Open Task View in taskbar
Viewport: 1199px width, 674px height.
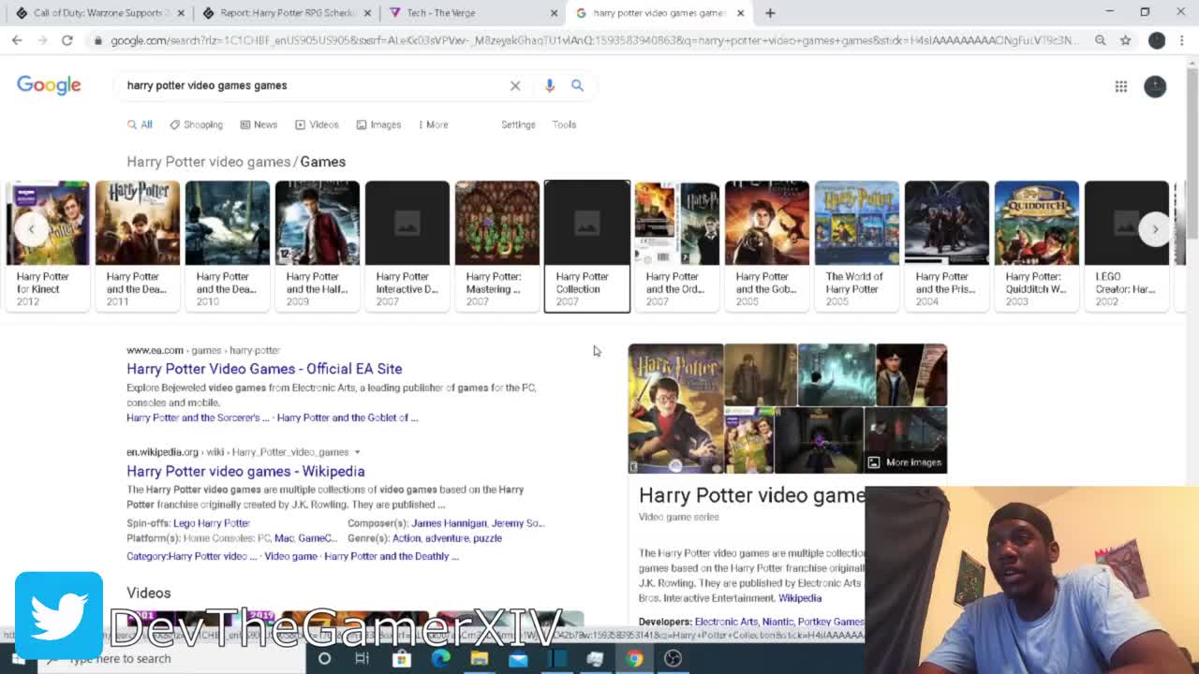point(362,658)
